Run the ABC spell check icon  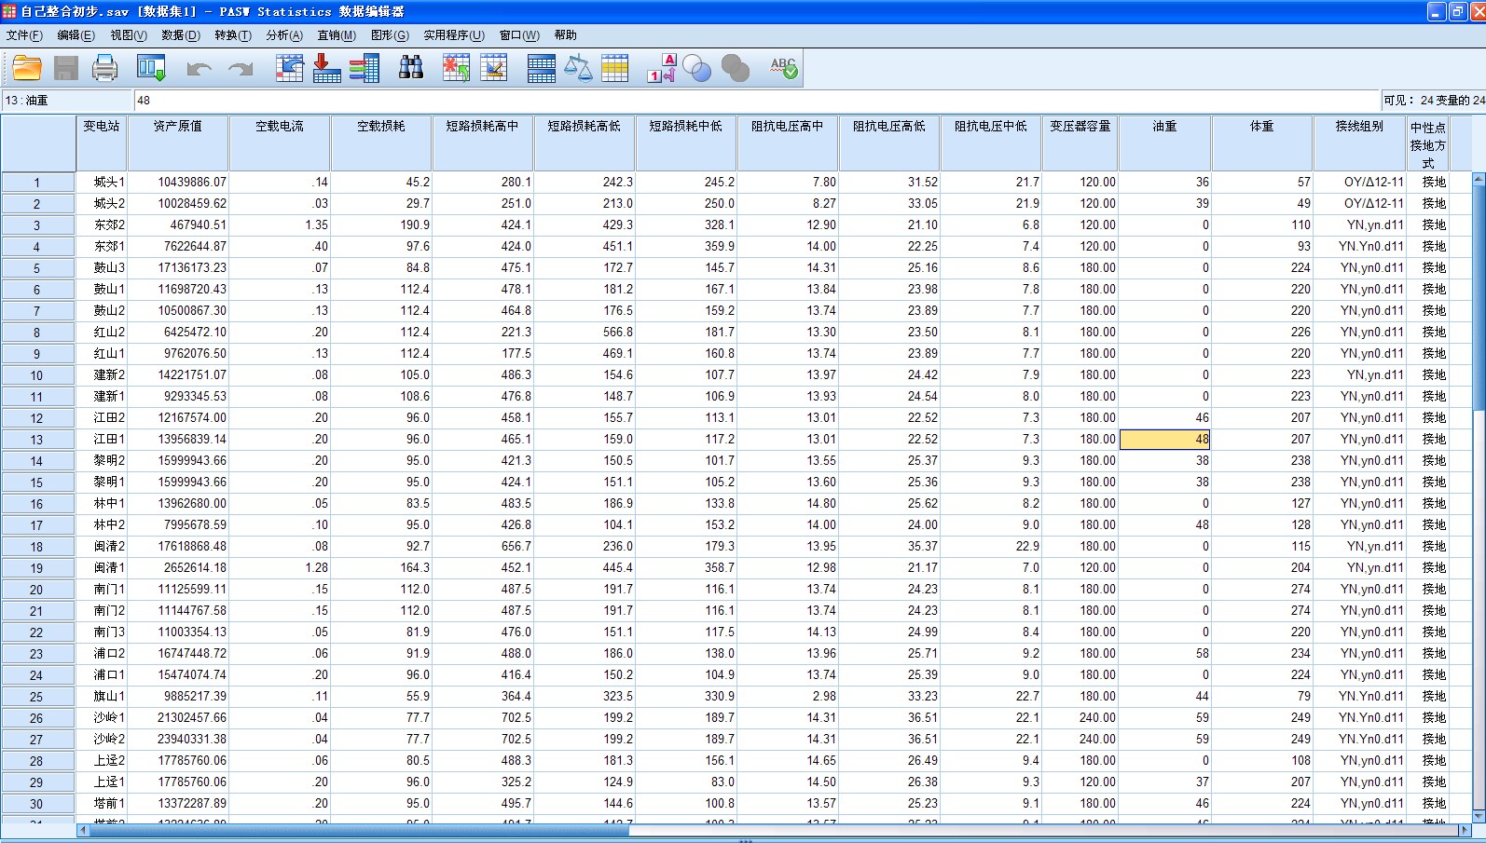click(x=783, y=68)
